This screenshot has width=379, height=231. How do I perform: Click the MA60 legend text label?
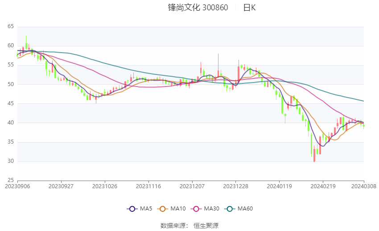click(245, 209)
